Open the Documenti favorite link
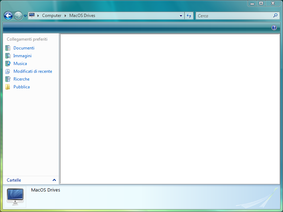Screen dimensions: 283x212 [x=24, y=48]
